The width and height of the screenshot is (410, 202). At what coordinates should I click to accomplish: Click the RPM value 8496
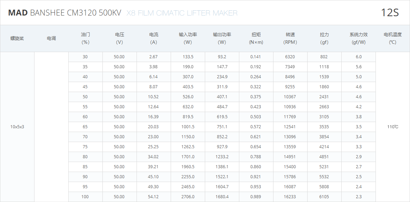[290, 77]
